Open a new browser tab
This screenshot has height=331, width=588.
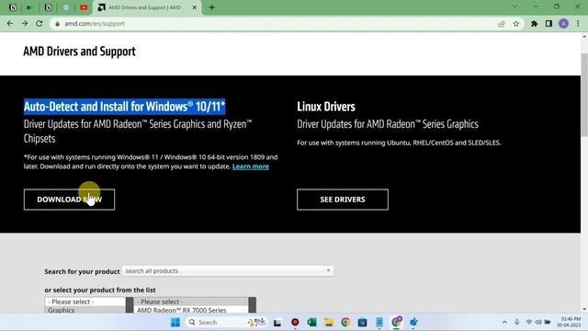212,7
